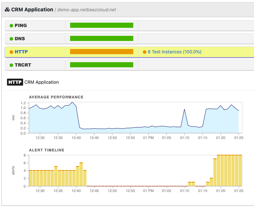Open the 8 Test Instances (100.0%) link
This screenshot has height=207, width=254.
click(174, 52)
